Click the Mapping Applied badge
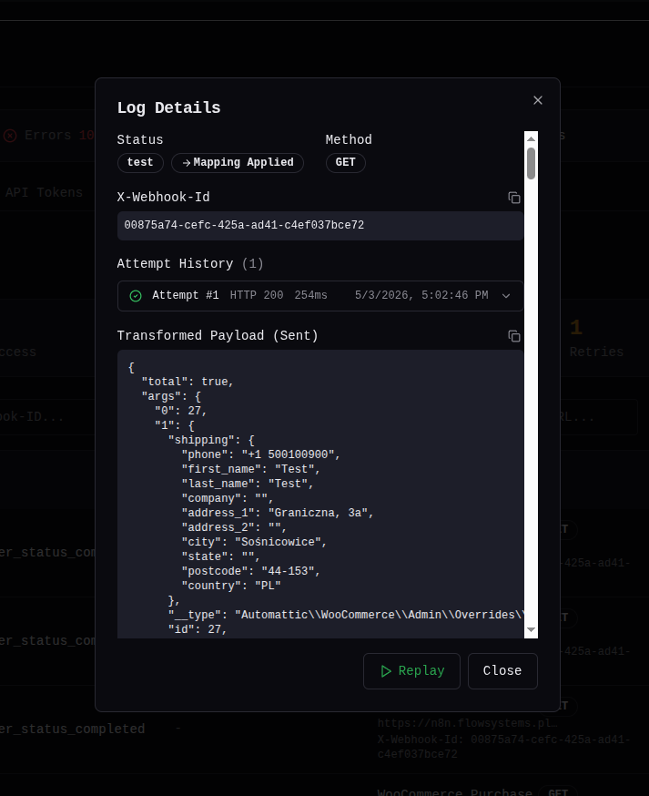Image resolution: width=649 pixels, height=796 pixels. pyautogui.click(x=238, y=162)
